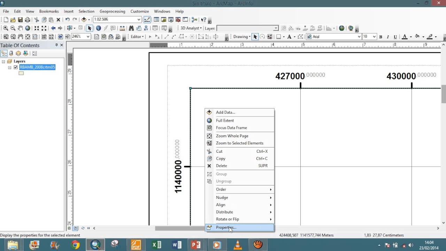Open the font size 10 dropdown
Screen dimensions: 446x251
pyautogui.click(x=374, y=37)
